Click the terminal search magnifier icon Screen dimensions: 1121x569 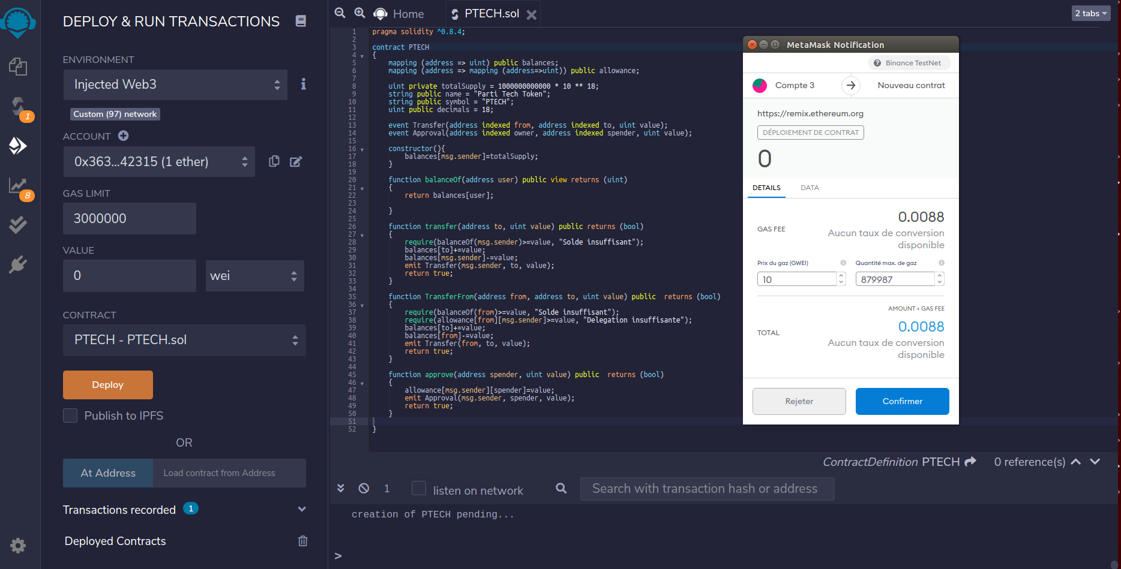tap(561, 488)
